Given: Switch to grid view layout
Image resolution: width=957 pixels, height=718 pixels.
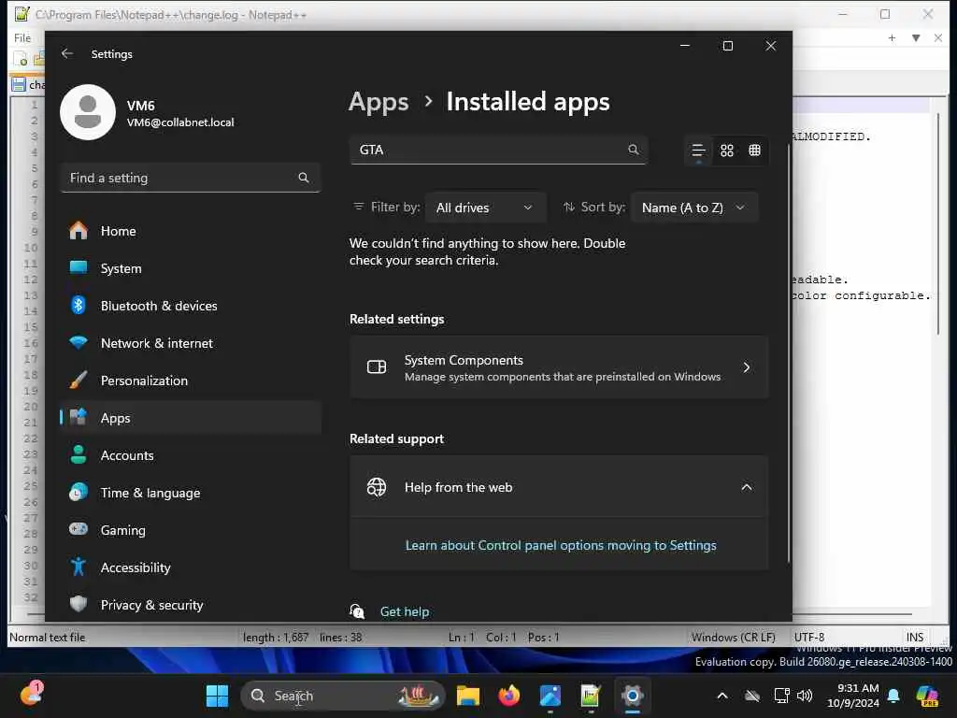Looking at the screenshot, I should coord(727,151).
